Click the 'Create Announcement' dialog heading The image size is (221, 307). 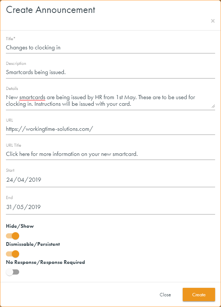click(51, 10)
